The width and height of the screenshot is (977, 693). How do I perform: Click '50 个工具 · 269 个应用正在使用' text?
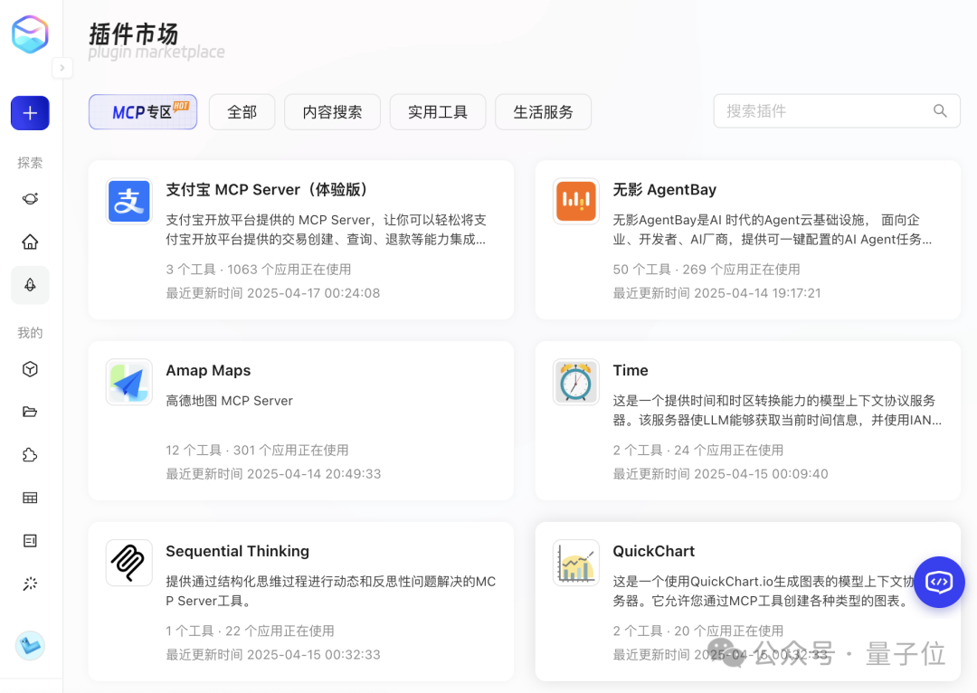coord(706,270)
